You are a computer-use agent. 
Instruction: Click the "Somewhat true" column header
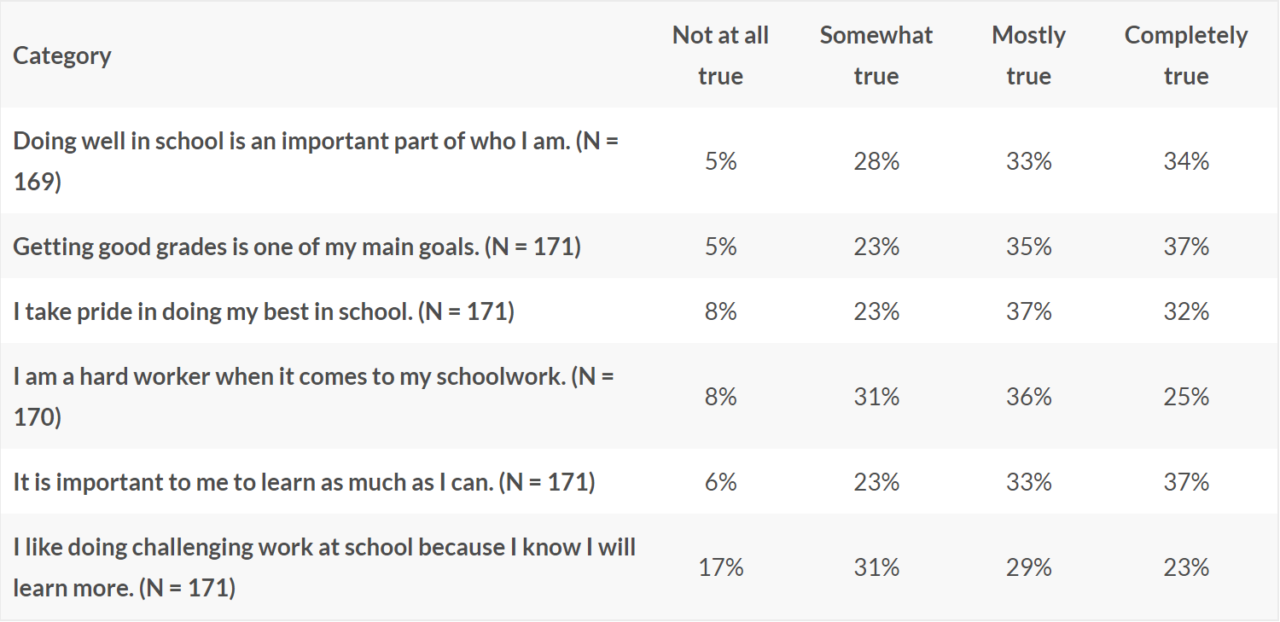(876, 55)
